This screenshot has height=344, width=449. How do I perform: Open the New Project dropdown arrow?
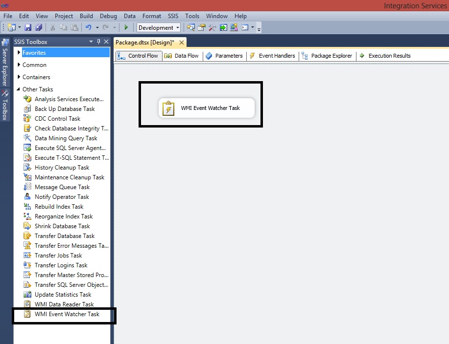tap(20, 27)
